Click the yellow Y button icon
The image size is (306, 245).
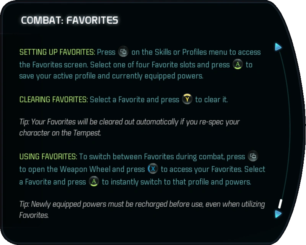point(187,100)
